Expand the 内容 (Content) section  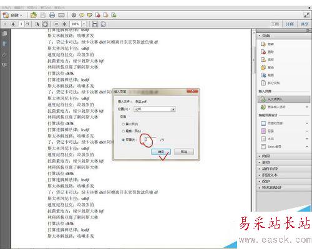pyautogui.click(x=284, y=156)
